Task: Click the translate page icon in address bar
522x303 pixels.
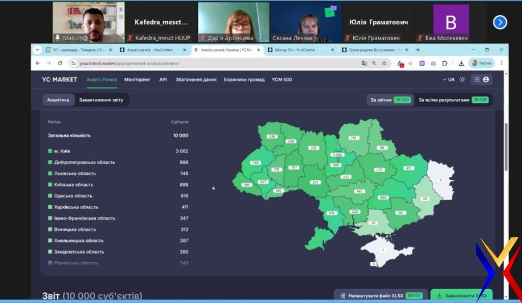Action: point(364,63)
